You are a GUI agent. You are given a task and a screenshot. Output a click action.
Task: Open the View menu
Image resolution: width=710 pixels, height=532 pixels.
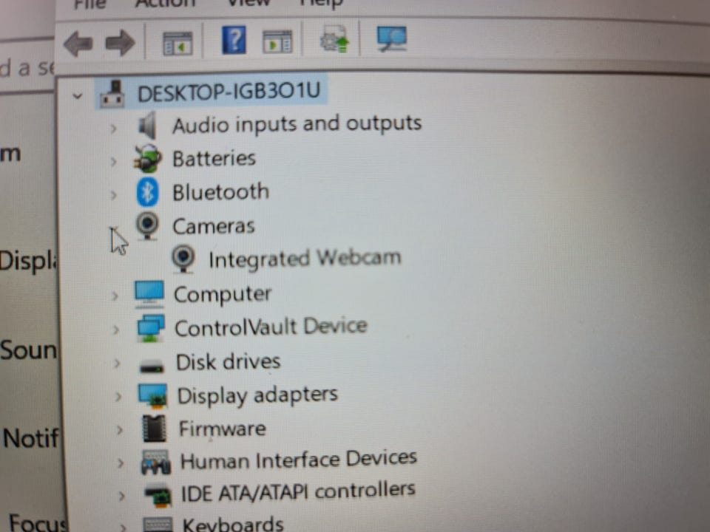[248, 3]
